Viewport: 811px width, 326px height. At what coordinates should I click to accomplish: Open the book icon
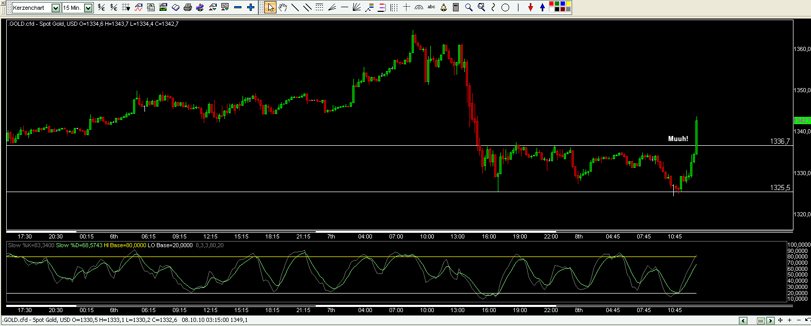175,7
